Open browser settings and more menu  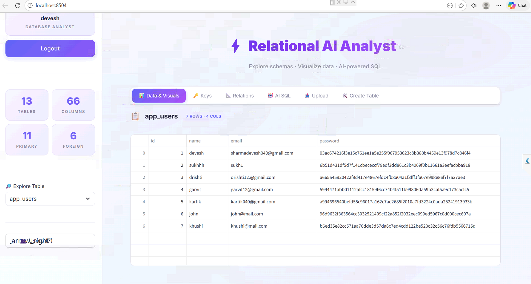click(x=499, y=6)
